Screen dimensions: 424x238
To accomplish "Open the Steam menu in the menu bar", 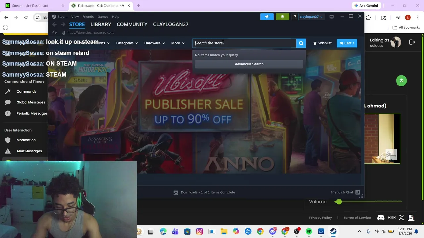I will (62, 17).
